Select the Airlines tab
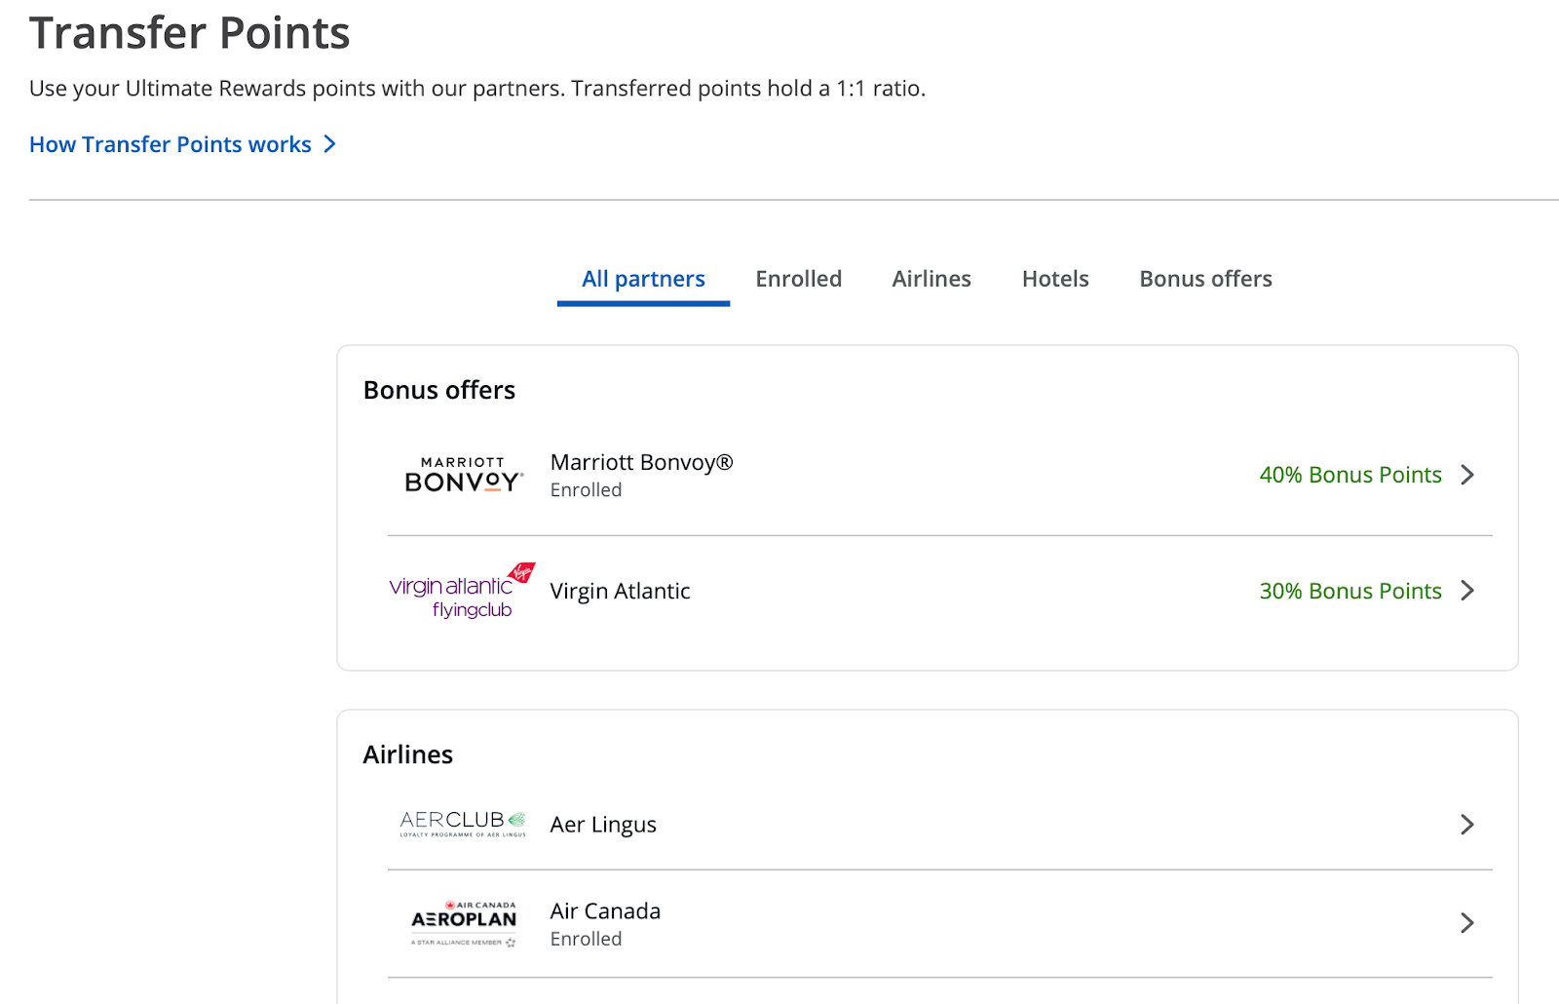Screen dimensions: 1559x1004 pyautogui.click(x=932, y=280)
